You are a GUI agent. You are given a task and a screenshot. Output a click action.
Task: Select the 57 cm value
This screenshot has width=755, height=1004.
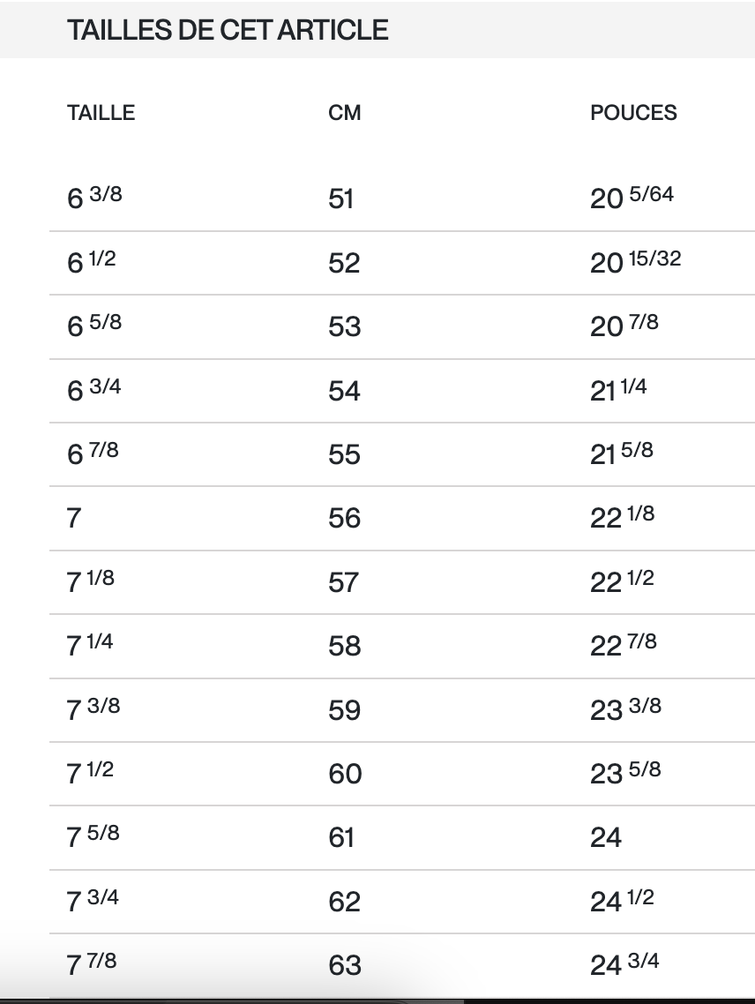[344, 581]
